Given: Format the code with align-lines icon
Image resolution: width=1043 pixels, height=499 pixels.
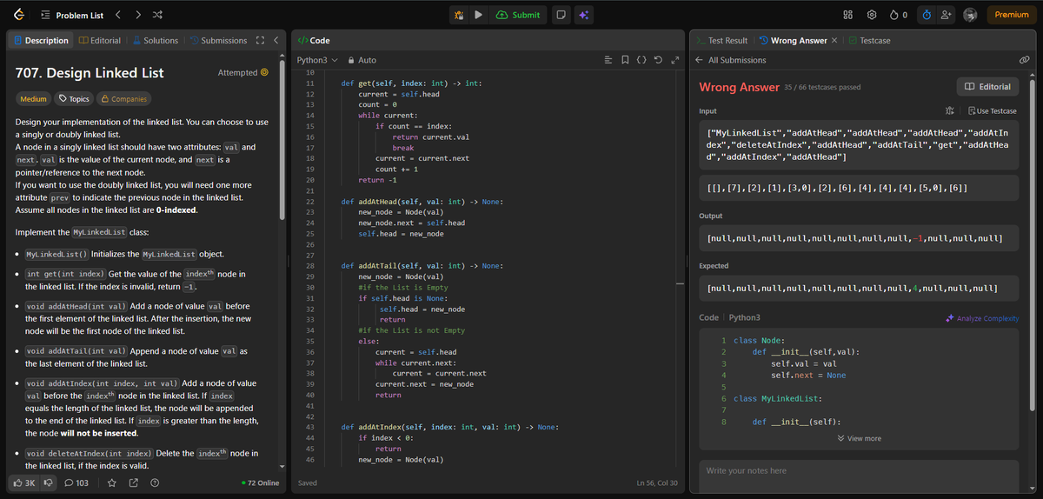Looking at the screenshot, I should coord(609,60).
